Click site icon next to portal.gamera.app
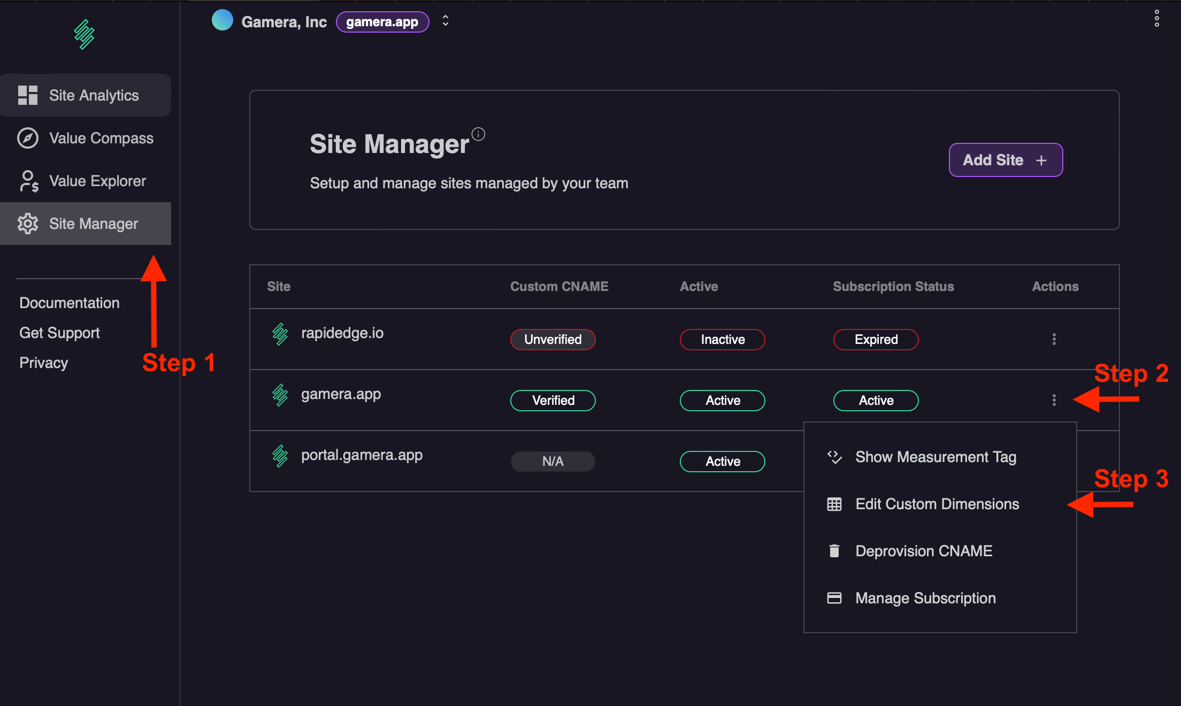The width and height of the screenshot is (1181, 706). click(280, 456)
